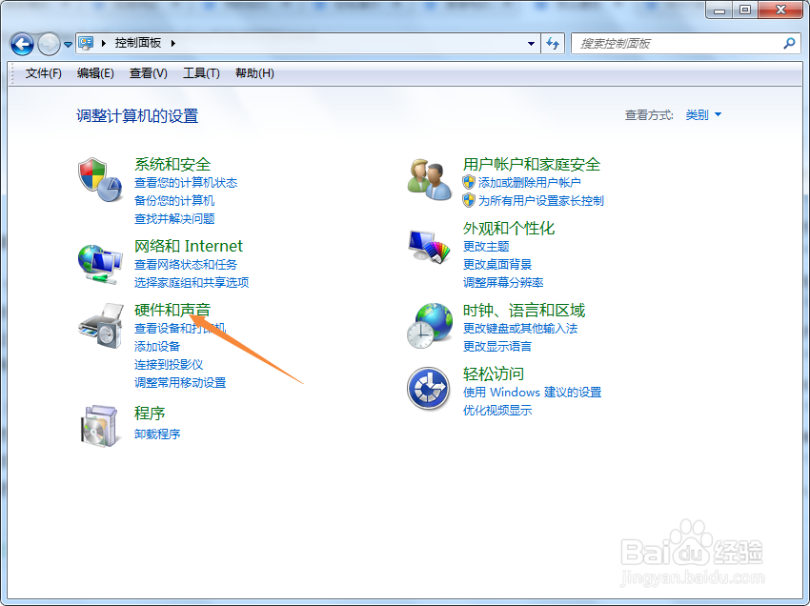Viewport: 810px width, 606px height.
Task: Open 硬件和声音 via its printer icon
Action: click(x=100, y=327)
